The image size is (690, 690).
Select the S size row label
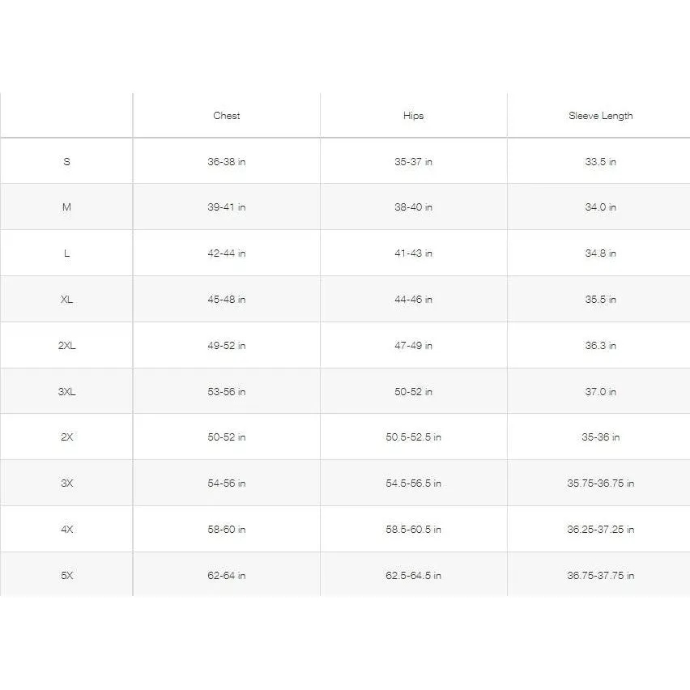[66, 161]
